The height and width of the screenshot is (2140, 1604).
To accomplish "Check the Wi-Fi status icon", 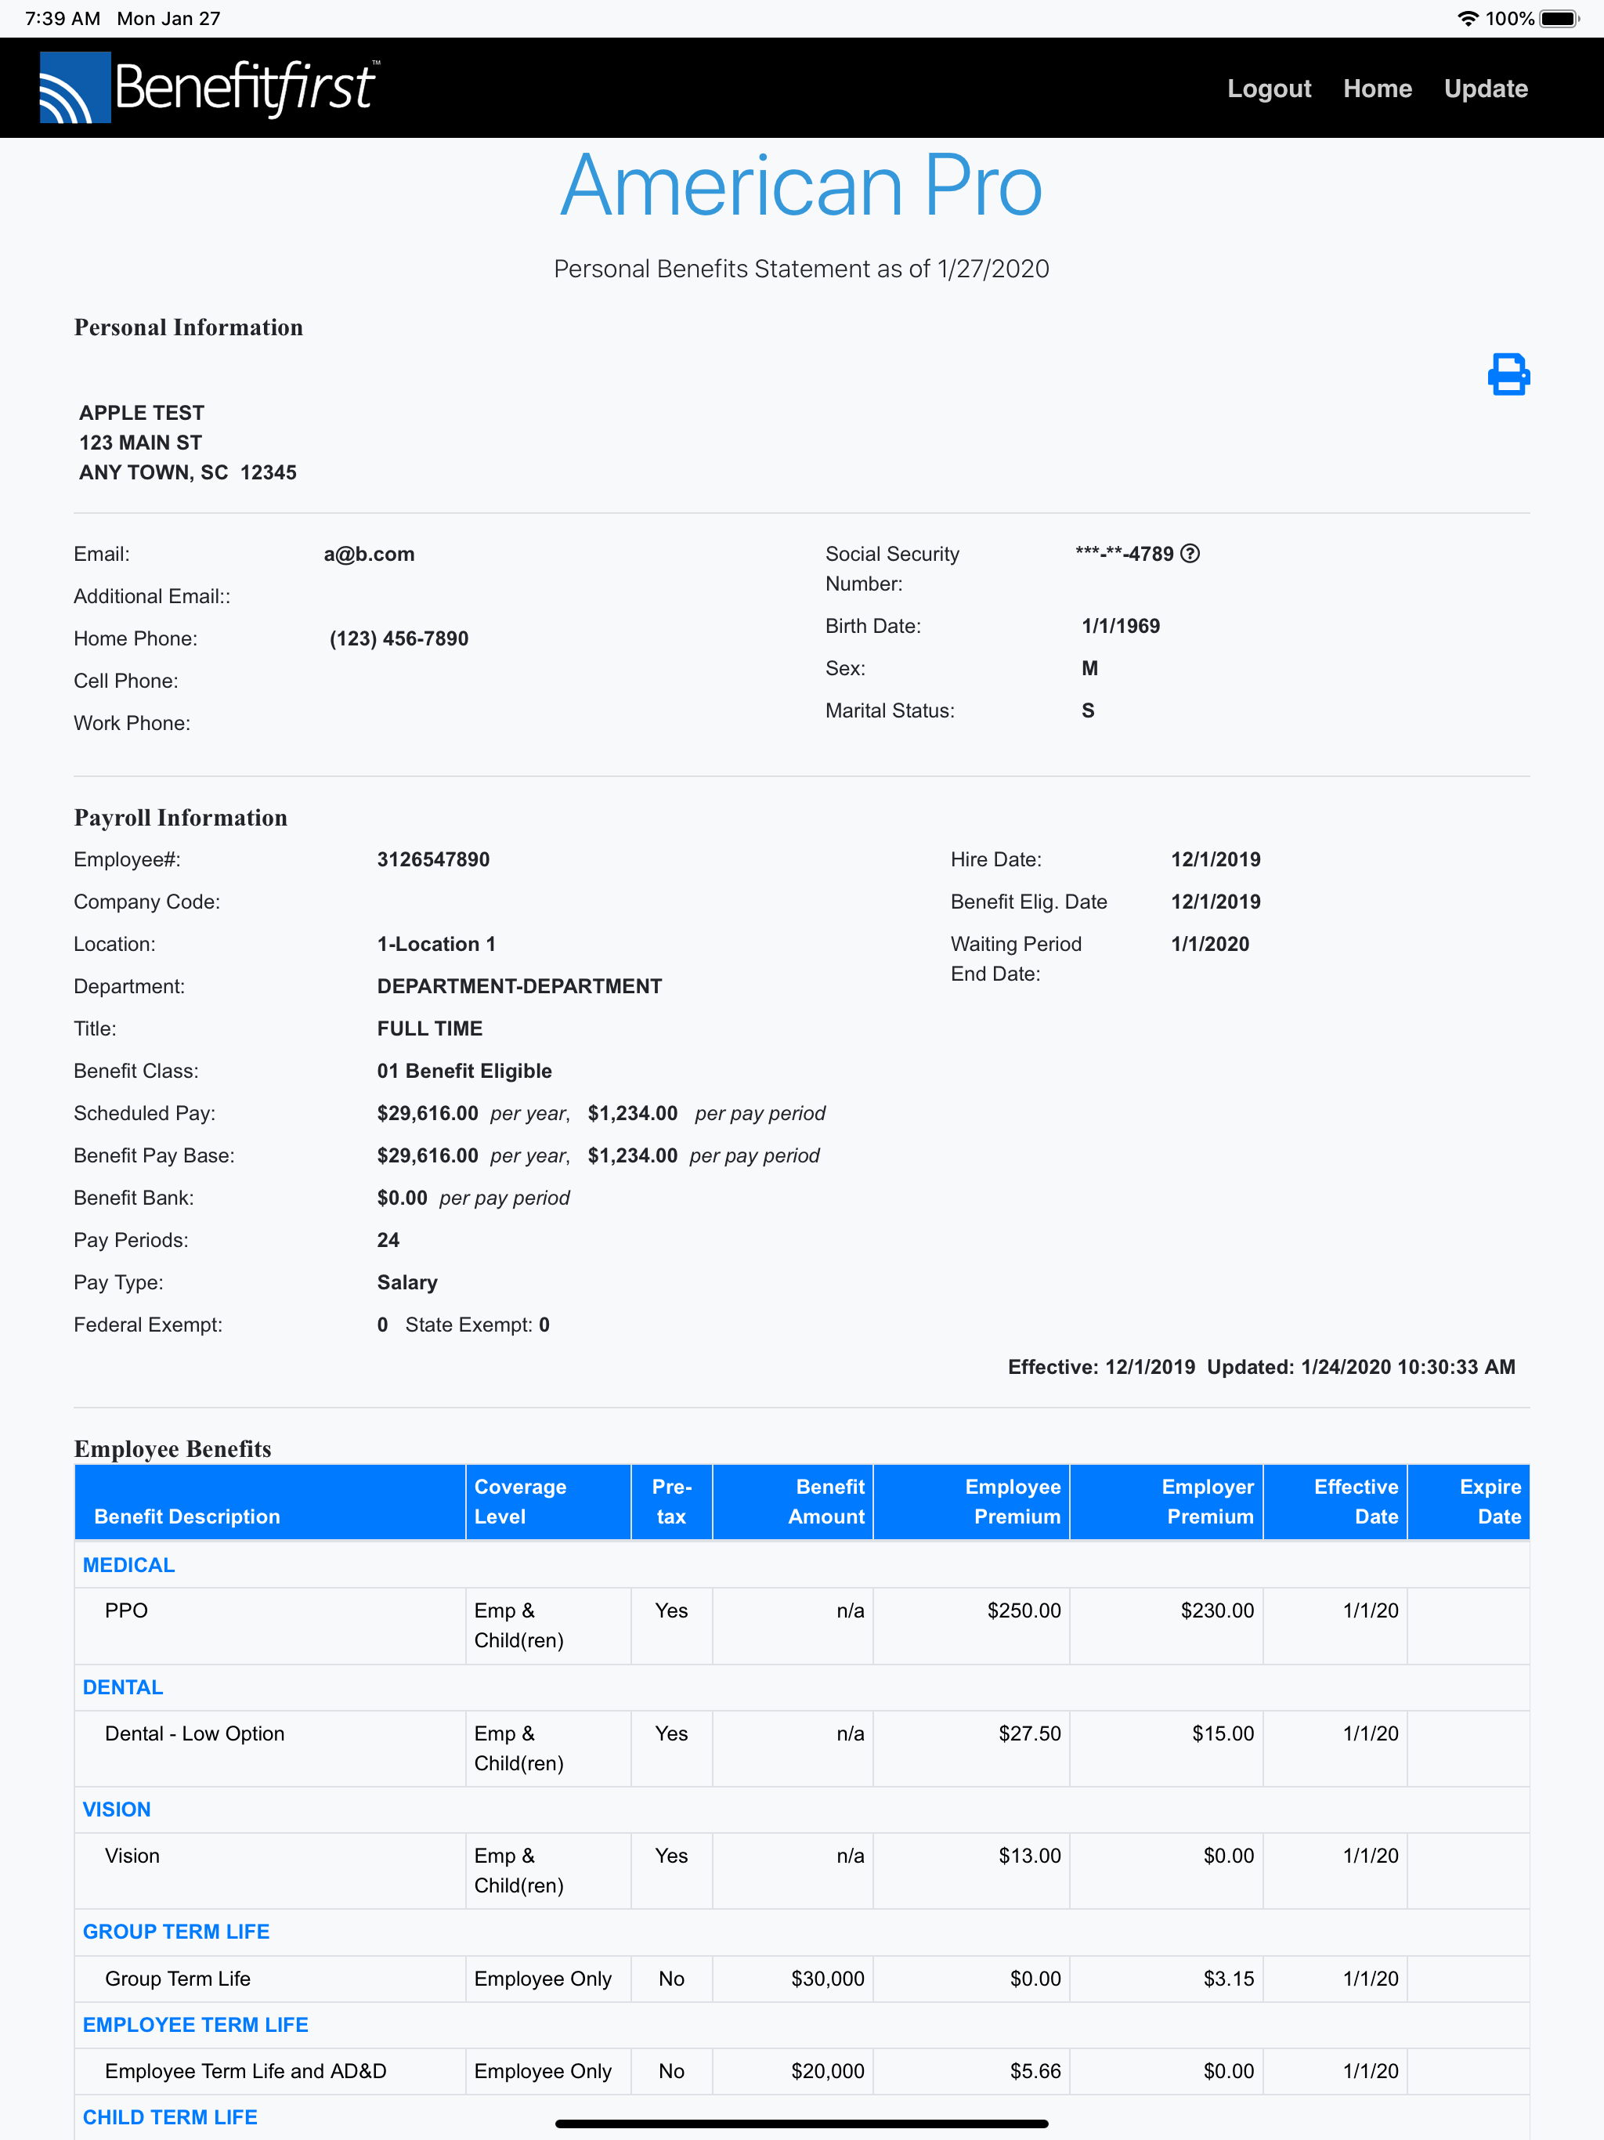I will click(1468, 18).
